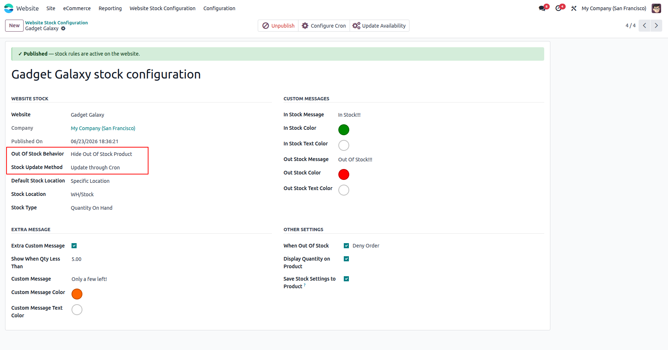Click the Unpublish button
This screenshot has height=350, width=668.
[278, 26]
